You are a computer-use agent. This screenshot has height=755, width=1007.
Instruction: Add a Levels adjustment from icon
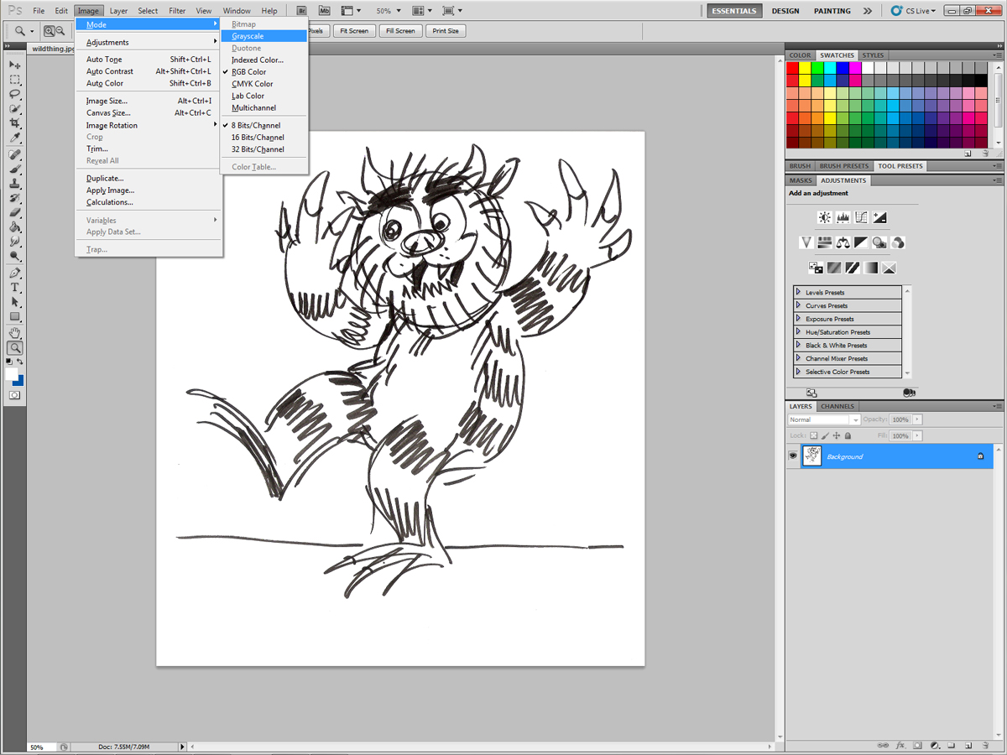coord(843,217)
